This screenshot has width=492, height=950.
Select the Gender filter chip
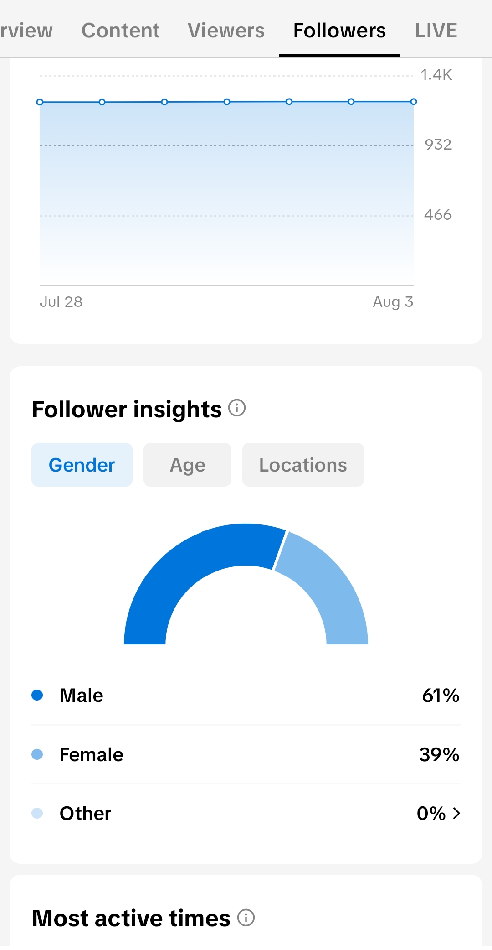82,465
